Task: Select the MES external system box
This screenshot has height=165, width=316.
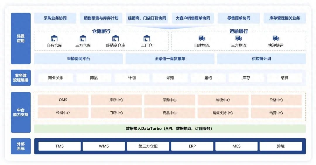Action: [x=236, y=146]
